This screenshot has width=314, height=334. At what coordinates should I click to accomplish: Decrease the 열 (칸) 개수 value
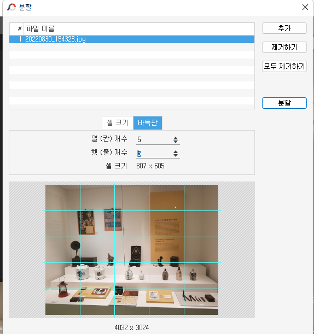[x=176, y=142]
